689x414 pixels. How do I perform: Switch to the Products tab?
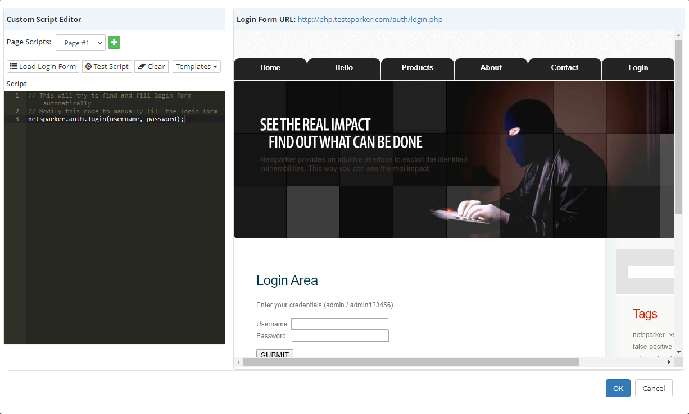coord(417,68)
